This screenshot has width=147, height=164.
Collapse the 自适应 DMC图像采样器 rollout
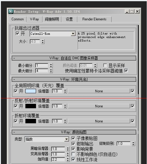point(74,58)
